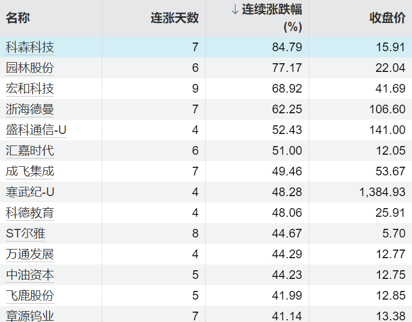Image resolution: width=412 pixels, height=322 pixels.
Task: Open the 科德教育 stock link
Action: click(x=30, y=213)
